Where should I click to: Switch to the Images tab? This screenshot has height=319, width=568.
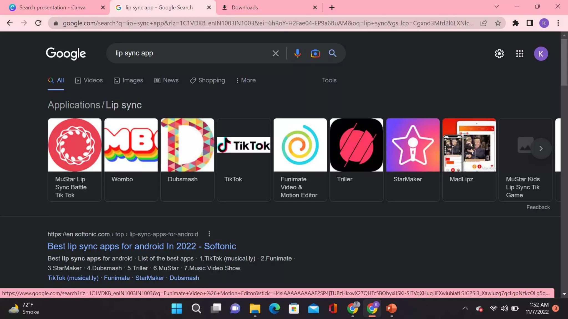click(128, 80)
